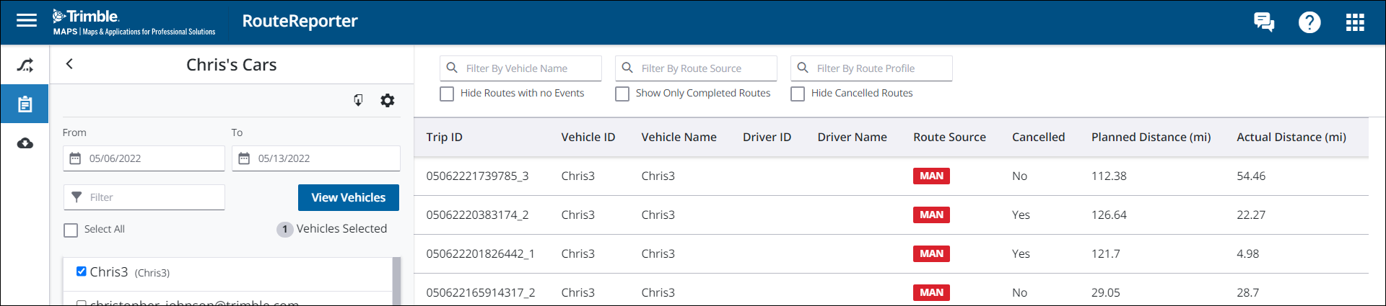
Task: Open the settings gear in vehicle panel
Action: pos(388,101)
